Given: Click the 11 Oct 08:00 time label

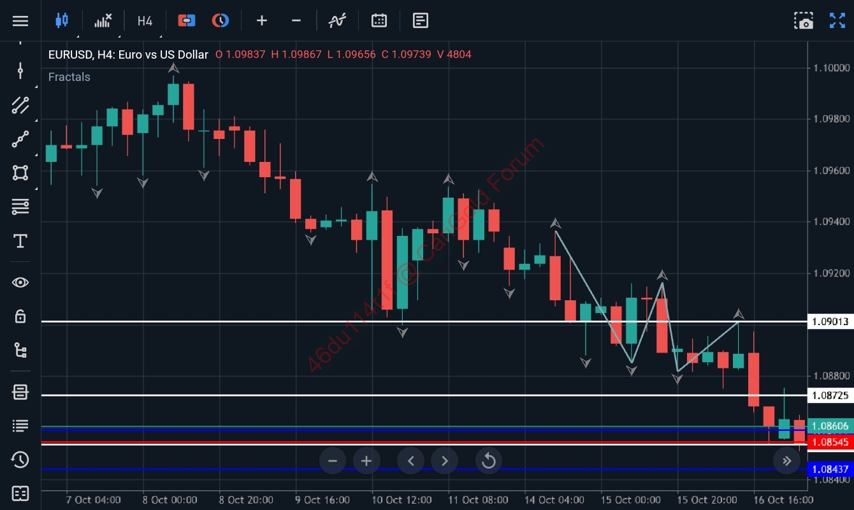Looking at the screenshot, I should [478, 500].
